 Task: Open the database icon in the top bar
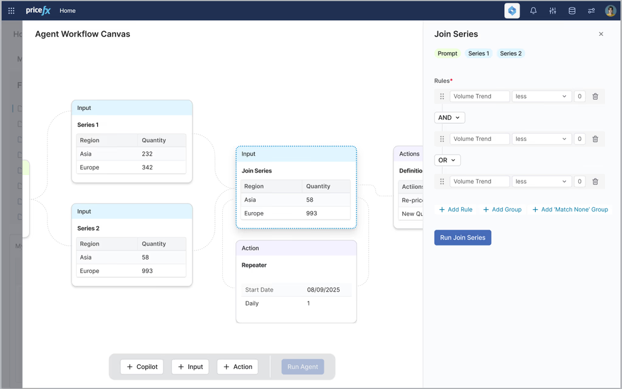pos(572,10)
